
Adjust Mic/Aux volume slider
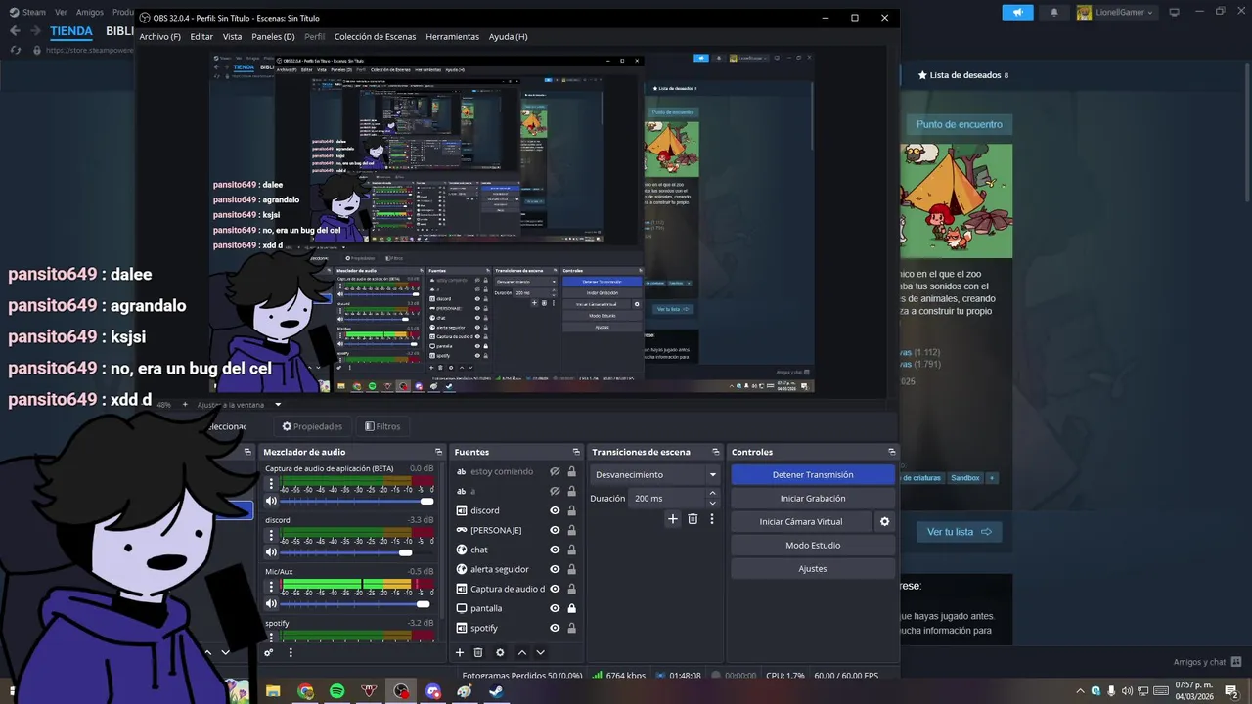pos(357,603)
